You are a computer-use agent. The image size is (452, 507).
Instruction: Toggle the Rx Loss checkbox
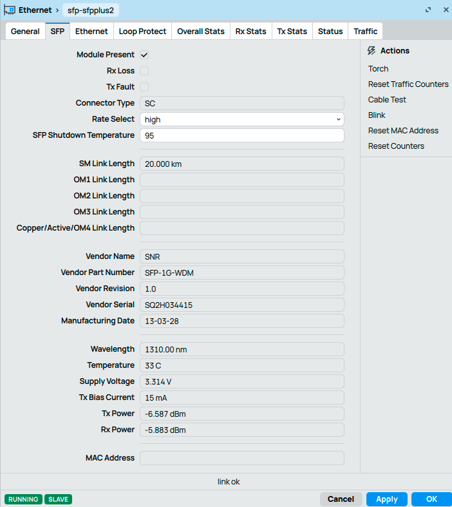[144, 71]
